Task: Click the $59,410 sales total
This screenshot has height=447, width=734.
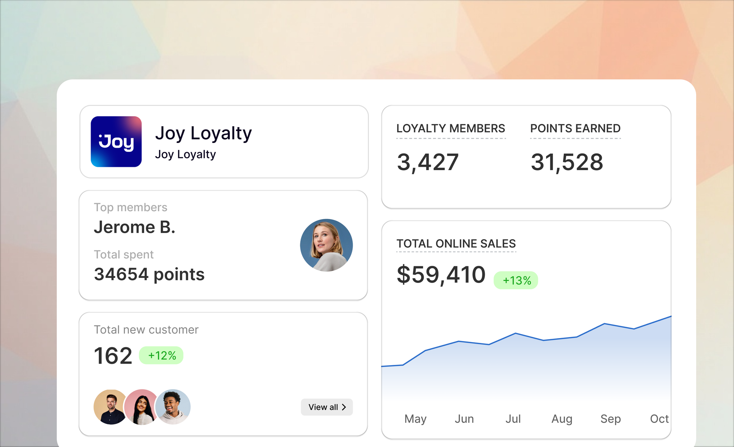Action: pos(441,275)
